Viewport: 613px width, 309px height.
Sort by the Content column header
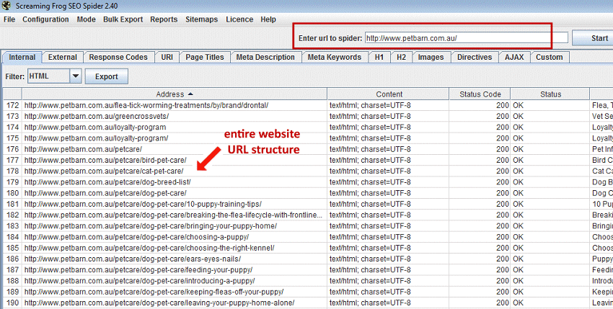click(388, 94)
